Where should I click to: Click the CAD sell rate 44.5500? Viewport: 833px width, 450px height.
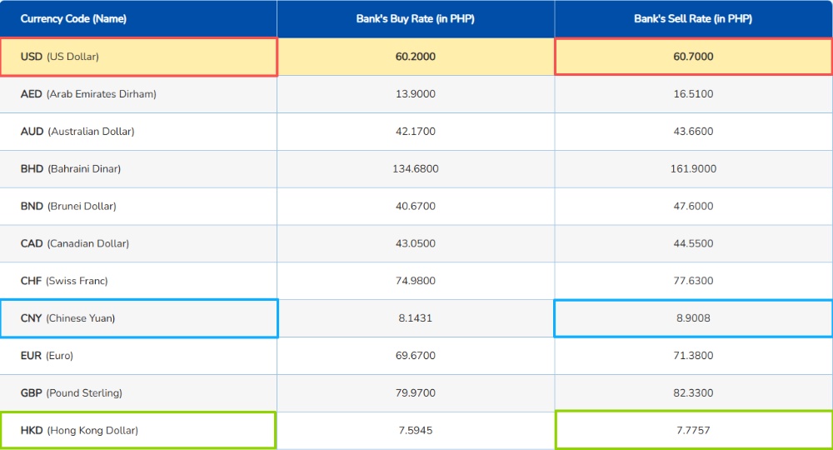692,244
